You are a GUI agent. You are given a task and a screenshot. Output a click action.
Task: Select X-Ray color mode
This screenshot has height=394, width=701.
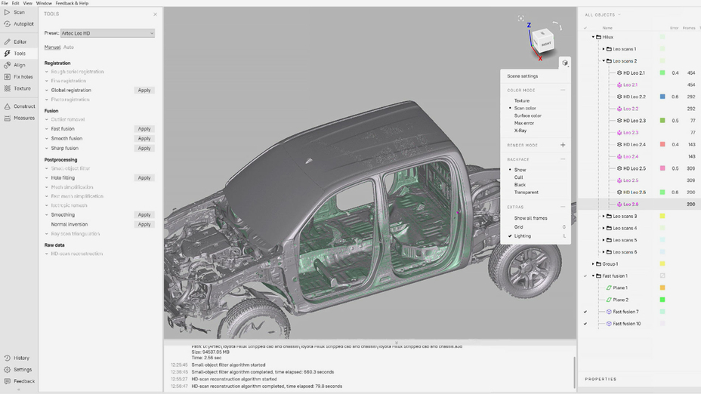click(x=520, y=131)
